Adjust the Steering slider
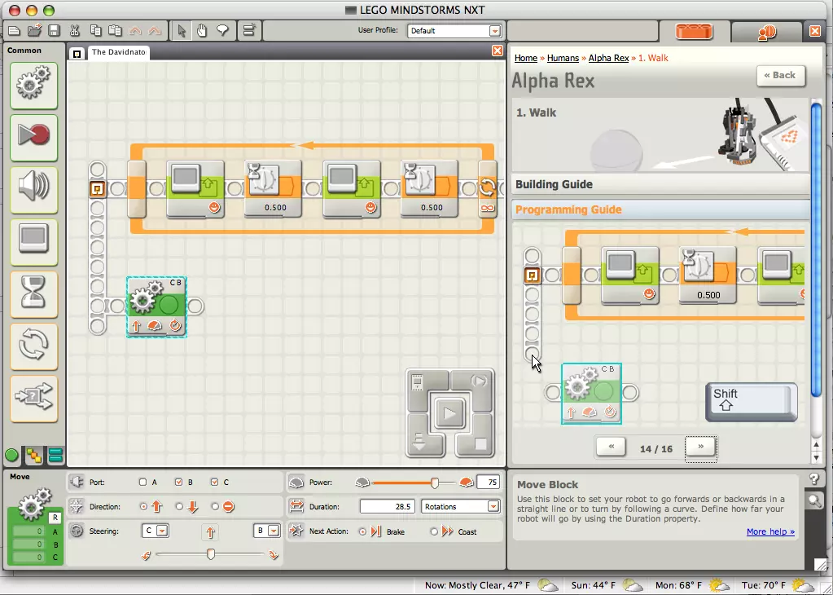Screen dimensions: 833x595 tap(211, 554)
